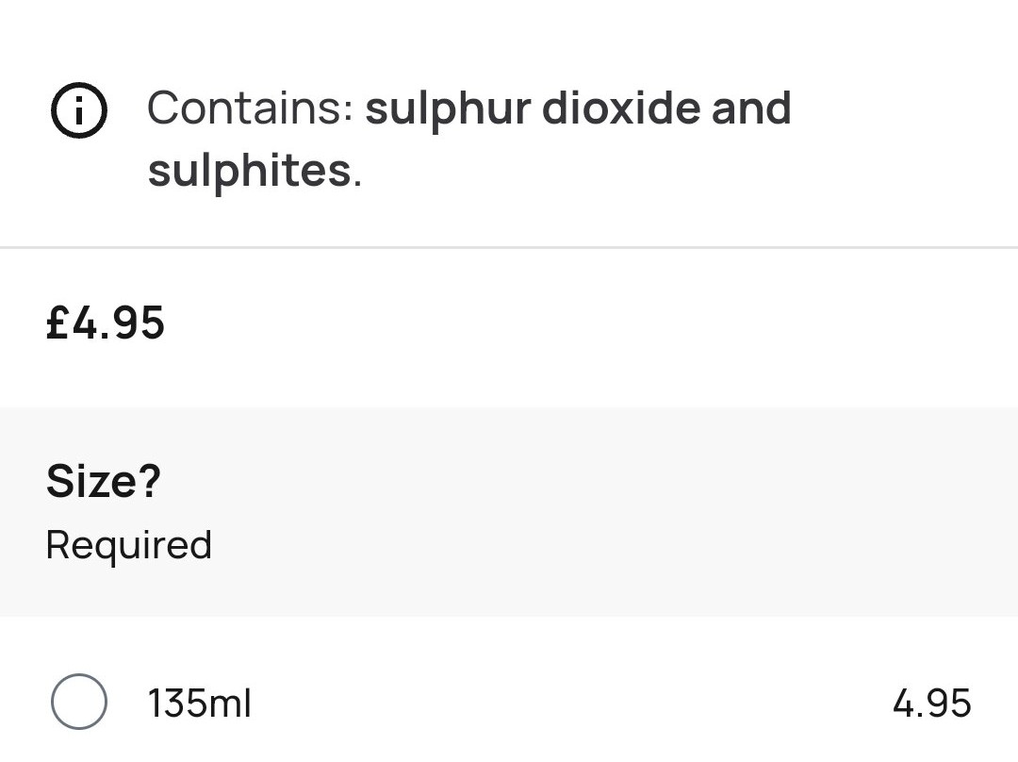
Task: Tap the empty circle next to 135ml
Action: pyautogui.click(x=79, y=702)
